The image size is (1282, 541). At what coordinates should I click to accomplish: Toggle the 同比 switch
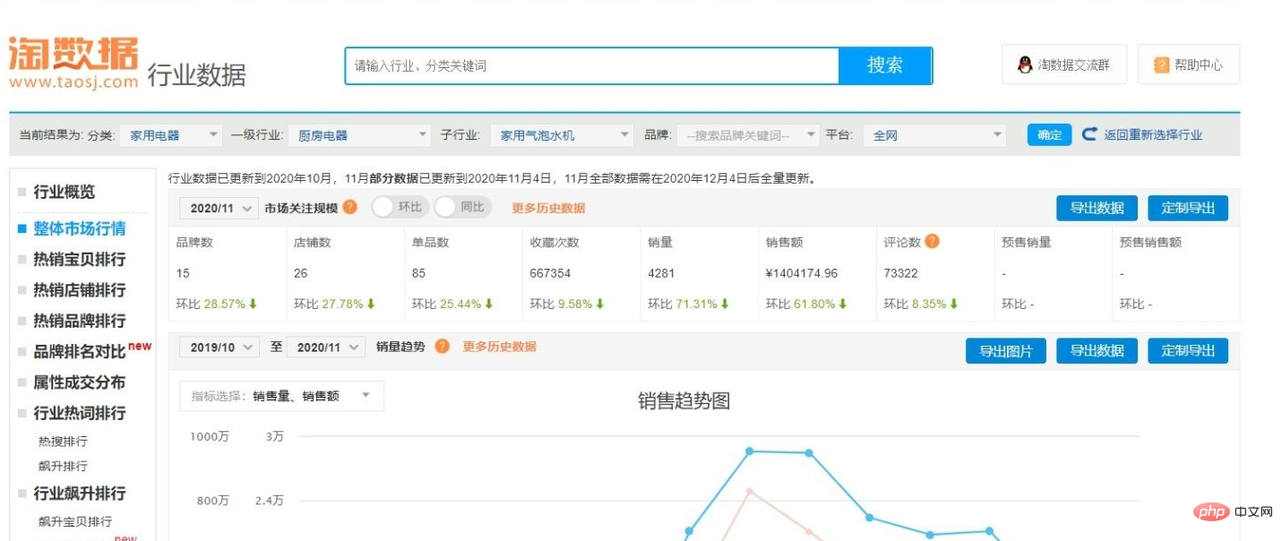click(x=463, y=207)
